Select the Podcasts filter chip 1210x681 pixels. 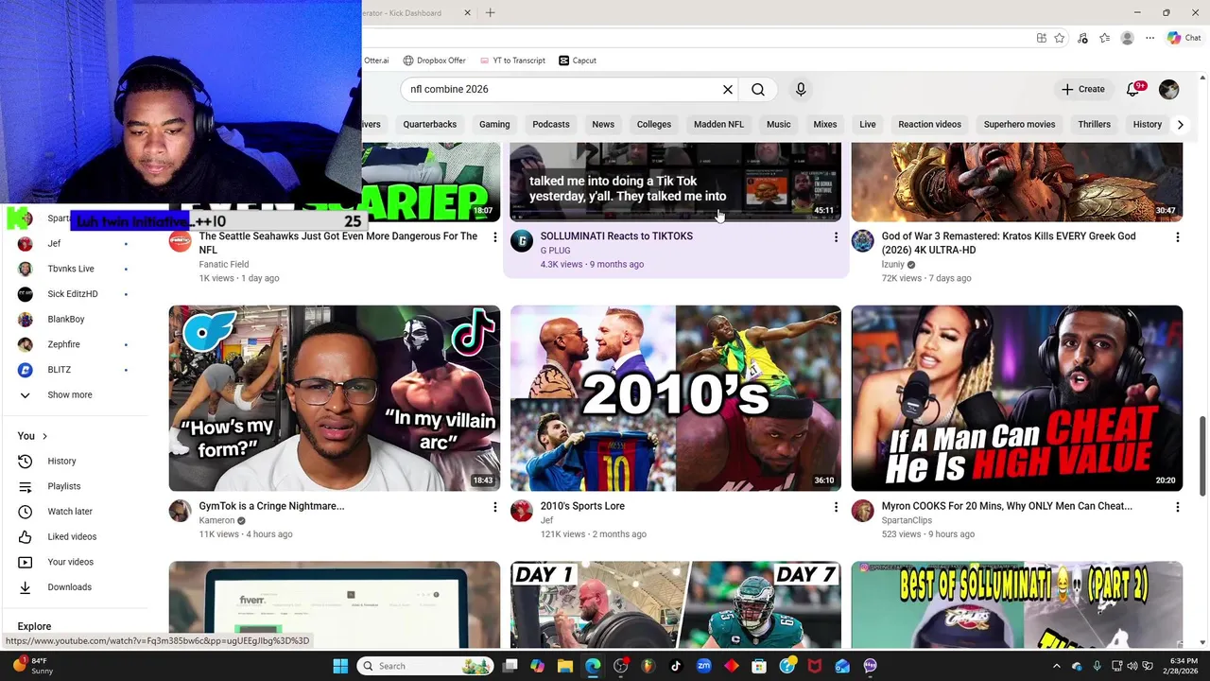pos(551,124)
